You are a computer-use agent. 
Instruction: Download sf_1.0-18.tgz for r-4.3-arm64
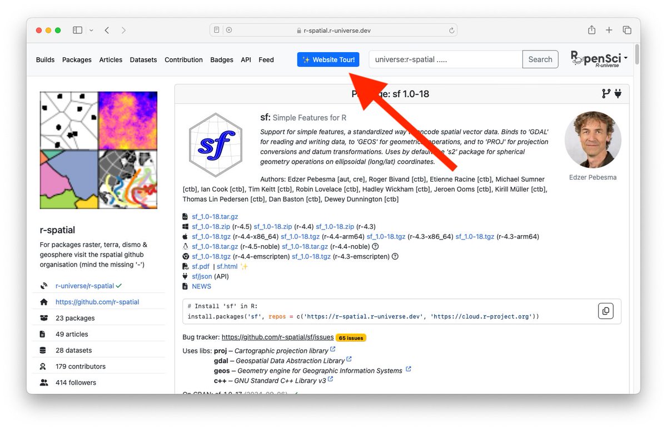tap(475, 237)
